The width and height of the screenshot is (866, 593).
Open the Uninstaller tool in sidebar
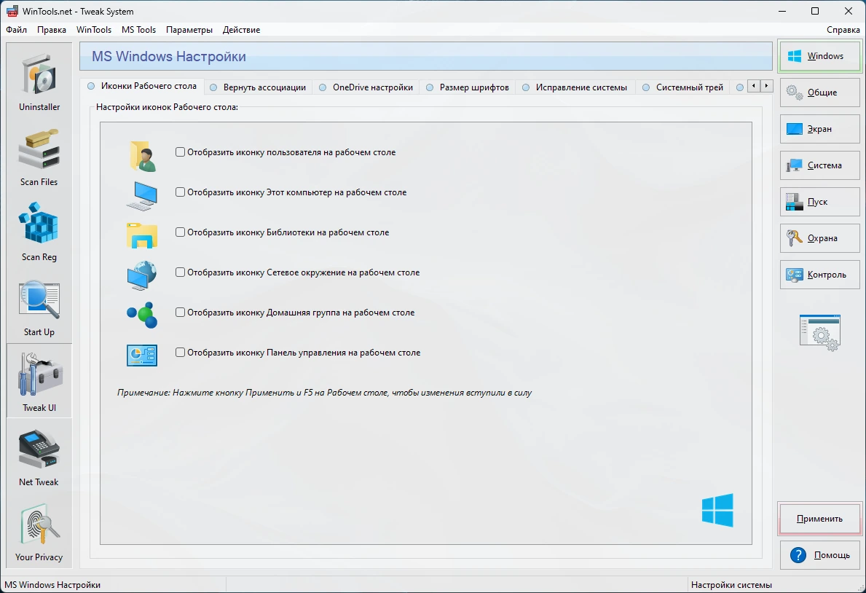[x=39, y=82]
